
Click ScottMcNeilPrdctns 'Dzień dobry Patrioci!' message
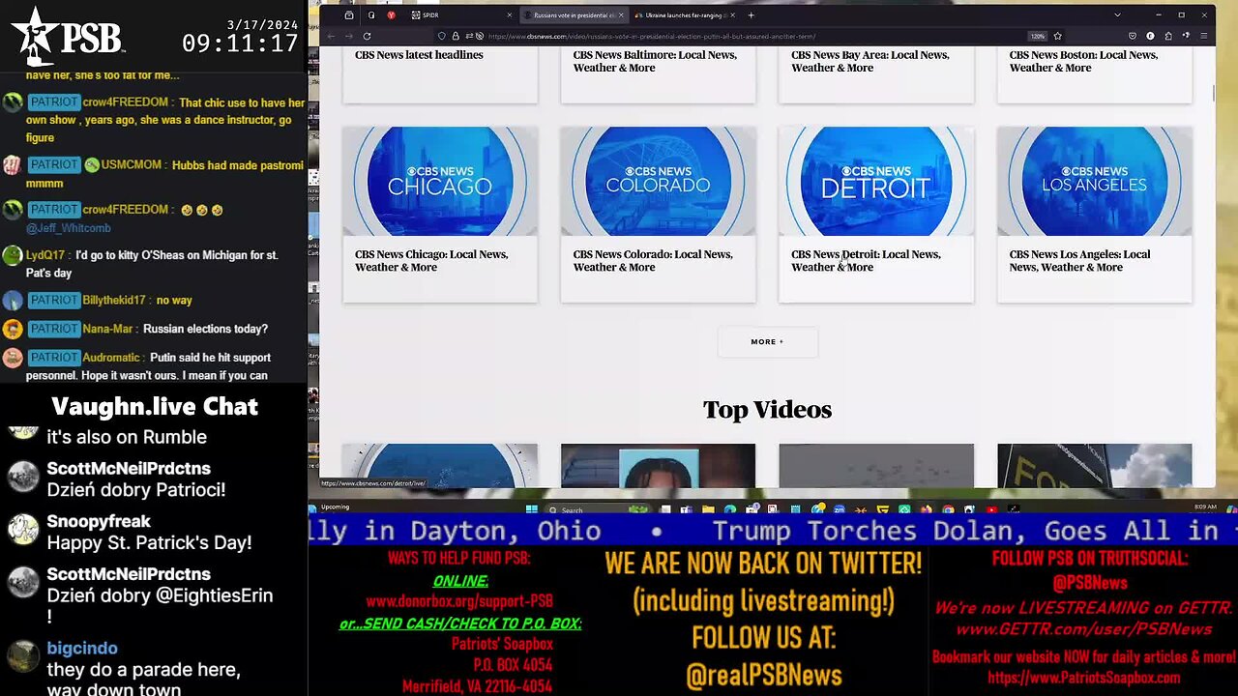point(135,490)
